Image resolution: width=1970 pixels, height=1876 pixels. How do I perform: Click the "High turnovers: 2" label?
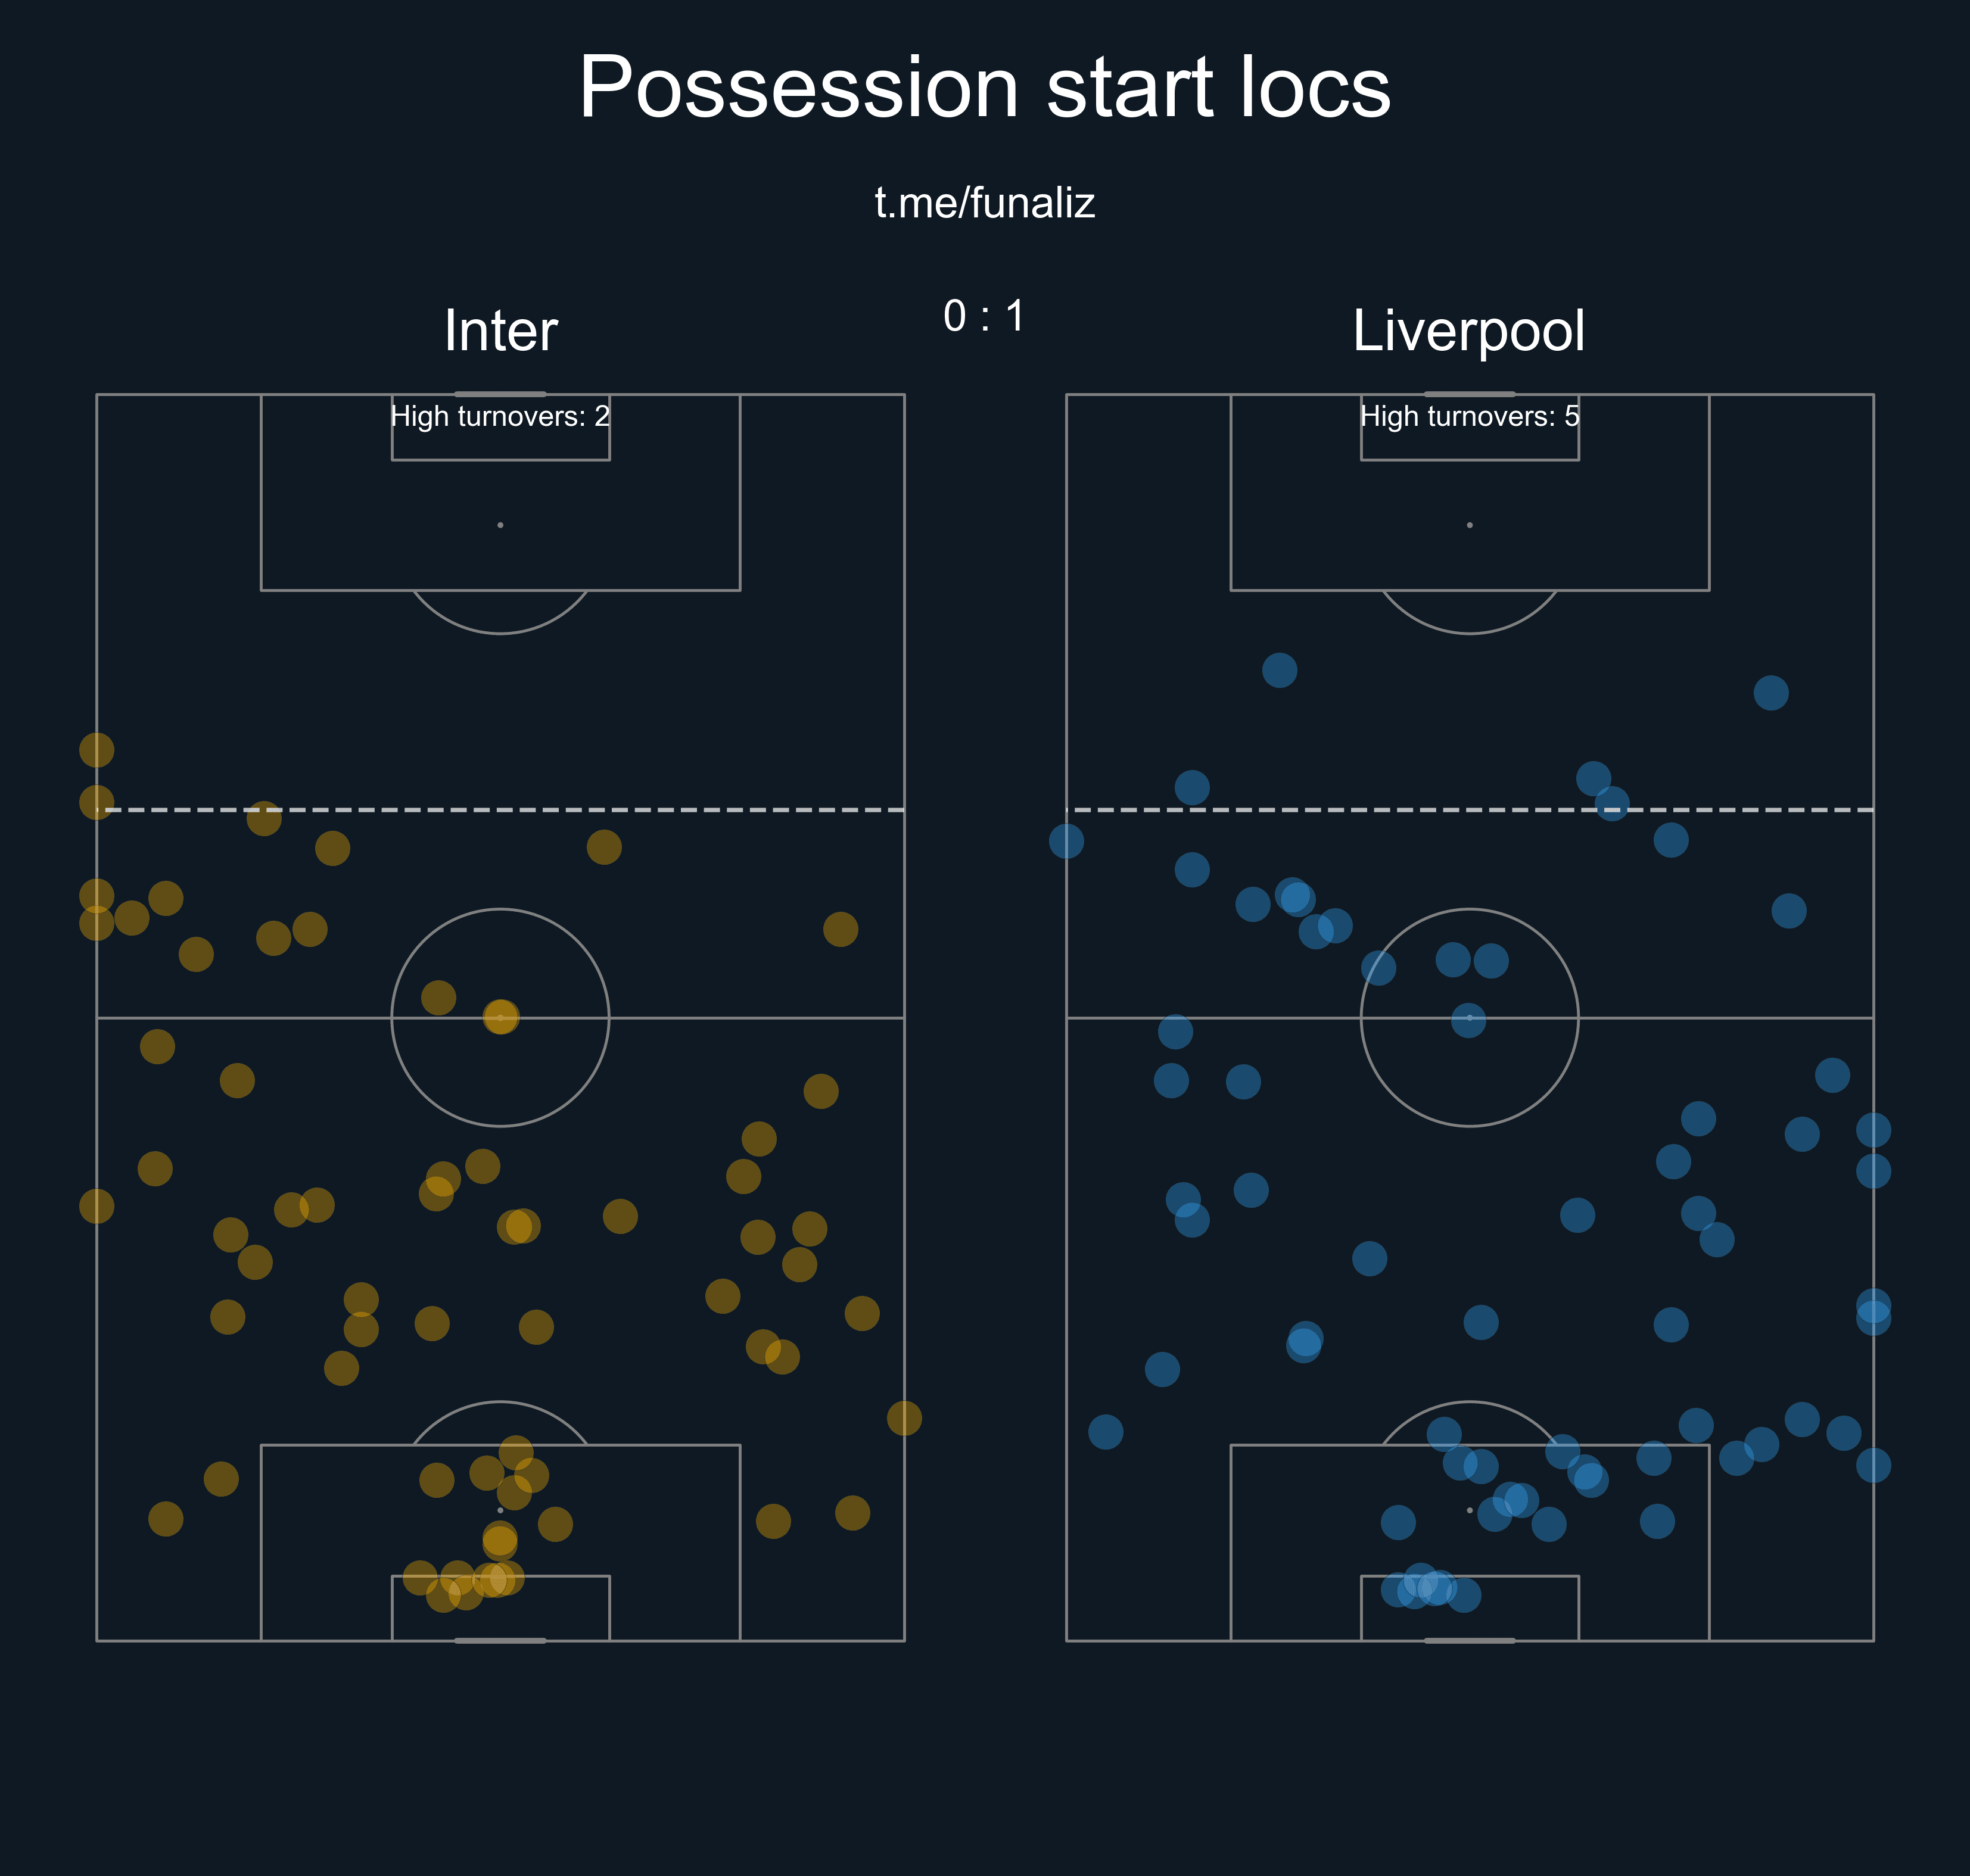500,416
